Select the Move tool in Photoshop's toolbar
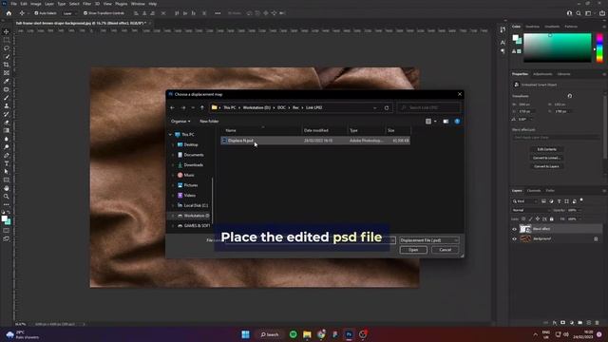608x342 pixels. [7, 31]
